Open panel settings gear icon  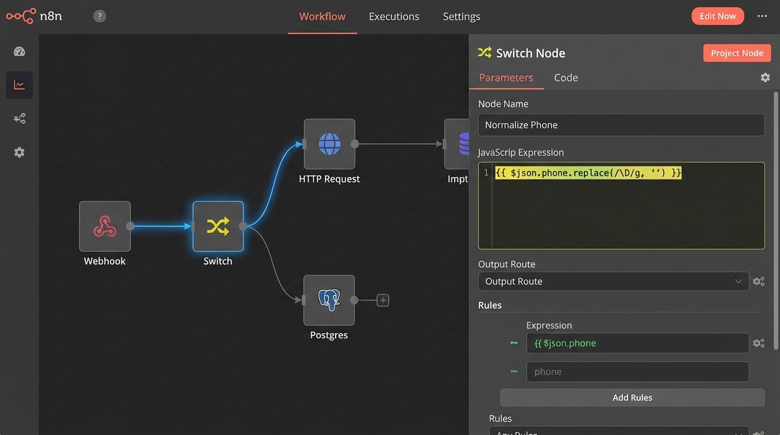[x=765, y=78]
